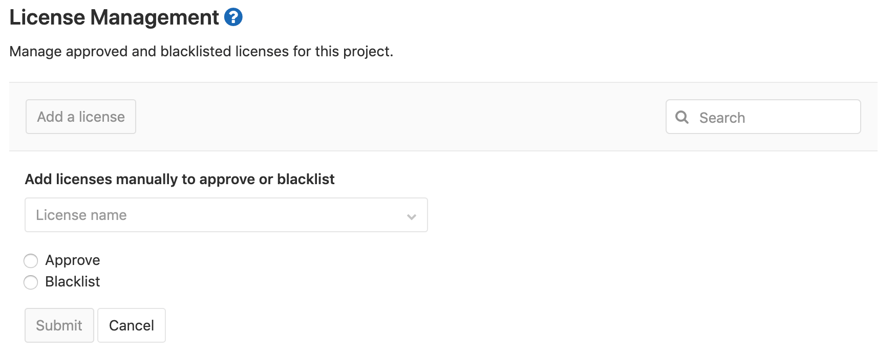Image resolution: width=896 pixels, height=355 pixels.
Task: Click "Add licenses manually to approve or blacklist" label
Action: pos(180,180)
